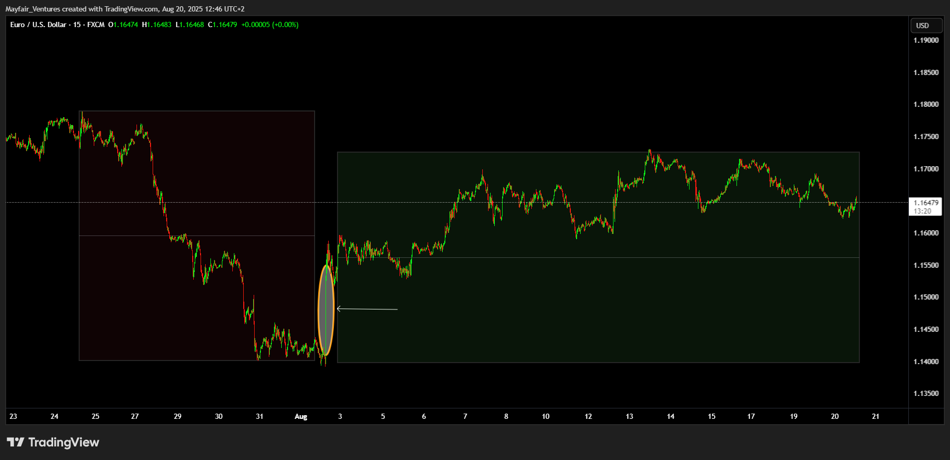Click date axis label 3

point(340,416)
